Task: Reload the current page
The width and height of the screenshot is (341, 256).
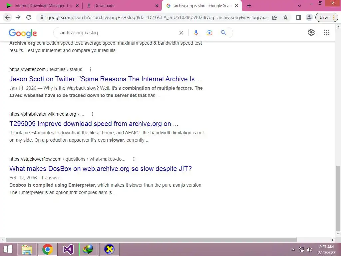Action: pos(29,17)
